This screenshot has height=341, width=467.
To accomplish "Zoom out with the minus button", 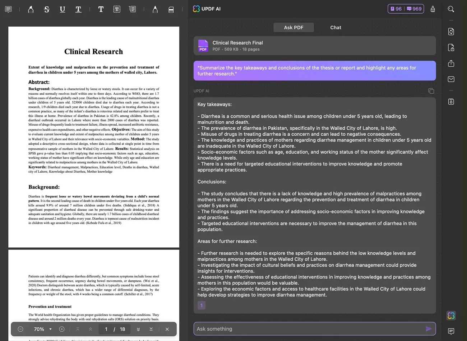I will (20, 329).
